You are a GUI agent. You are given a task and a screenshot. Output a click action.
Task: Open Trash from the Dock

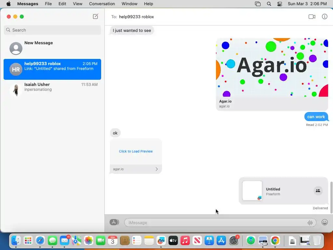coord(317,241)
